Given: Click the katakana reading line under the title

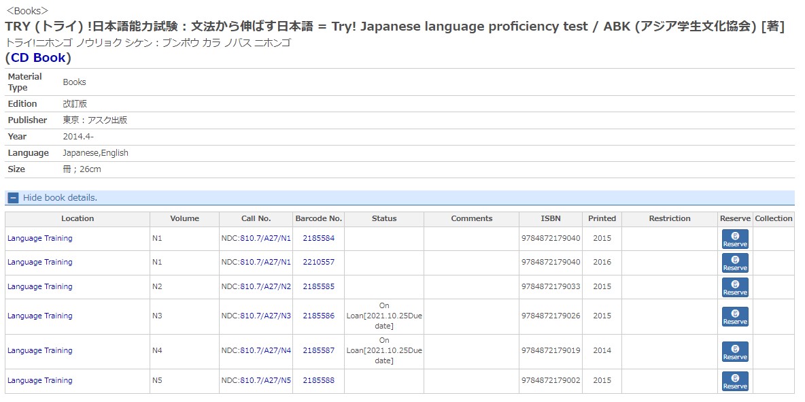Looking at the screenshot, I should [148, 43].
